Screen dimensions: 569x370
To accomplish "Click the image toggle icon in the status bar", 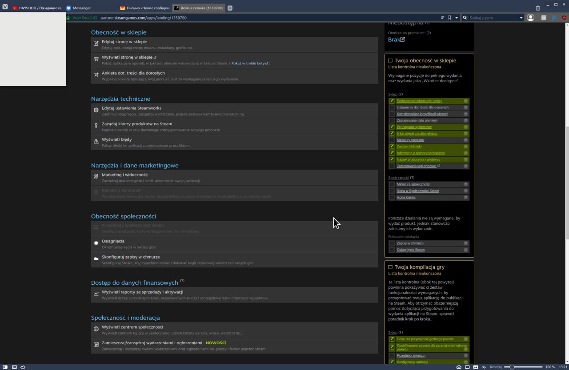I will tap(476, 367).
